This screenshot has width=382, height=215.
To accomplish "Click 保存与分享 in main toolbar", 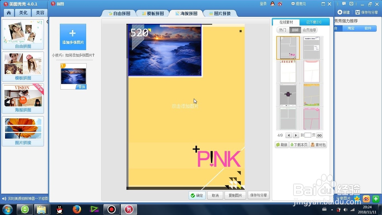I will 367,12.
